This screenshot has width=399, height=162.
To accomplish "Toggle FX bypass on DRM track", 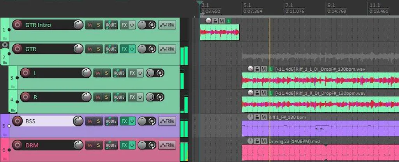I will coord(132,146).
